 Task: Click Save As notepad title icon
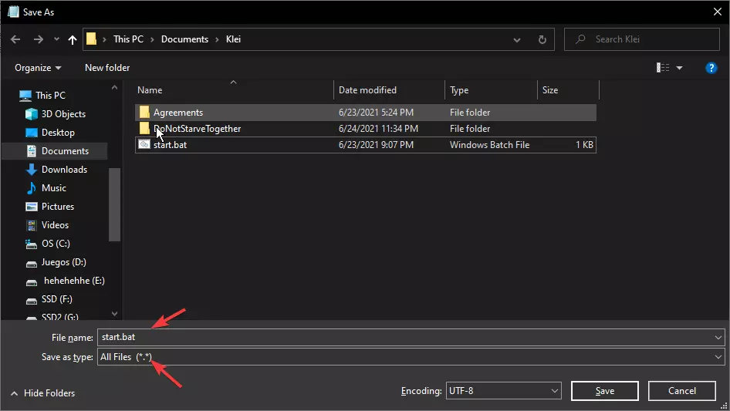[x=13, y=12]
